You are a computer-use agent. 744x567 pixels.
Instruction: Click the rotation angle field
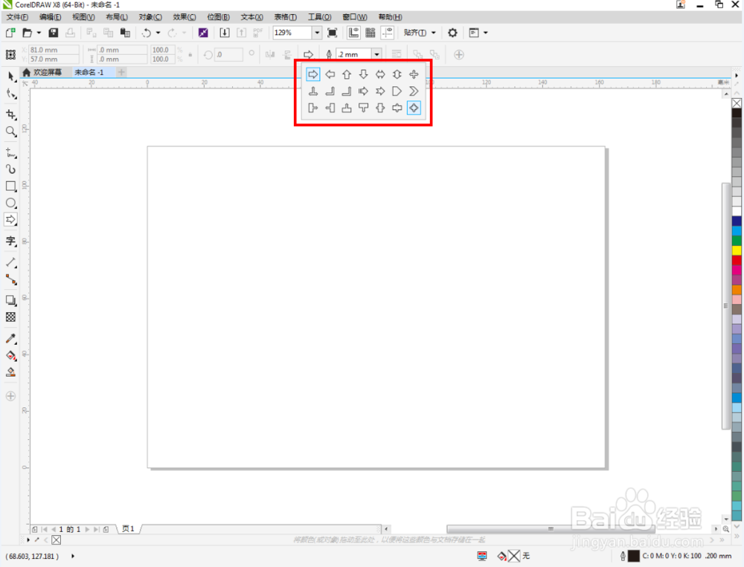[x=228, y=54]
